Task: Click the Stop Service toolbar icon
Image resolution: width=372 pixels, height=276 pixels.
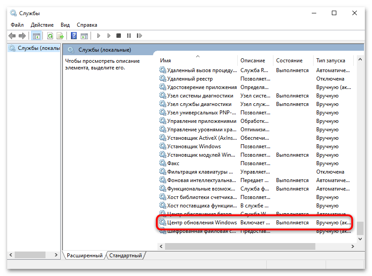Action: (x=118, y=36)
